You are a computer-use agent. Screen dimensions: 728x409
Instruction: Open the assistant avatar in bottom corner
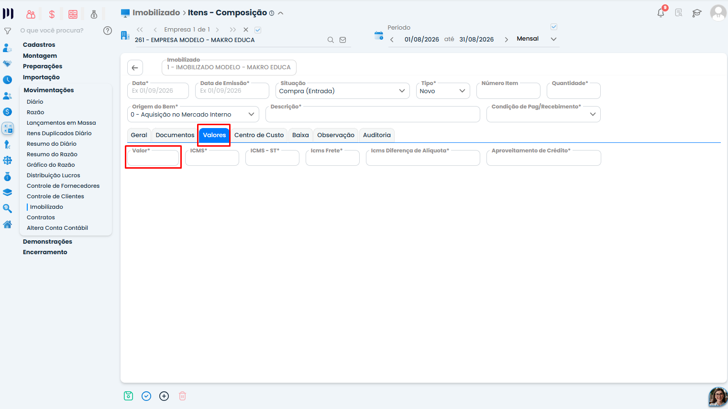[x=718, y=397]
